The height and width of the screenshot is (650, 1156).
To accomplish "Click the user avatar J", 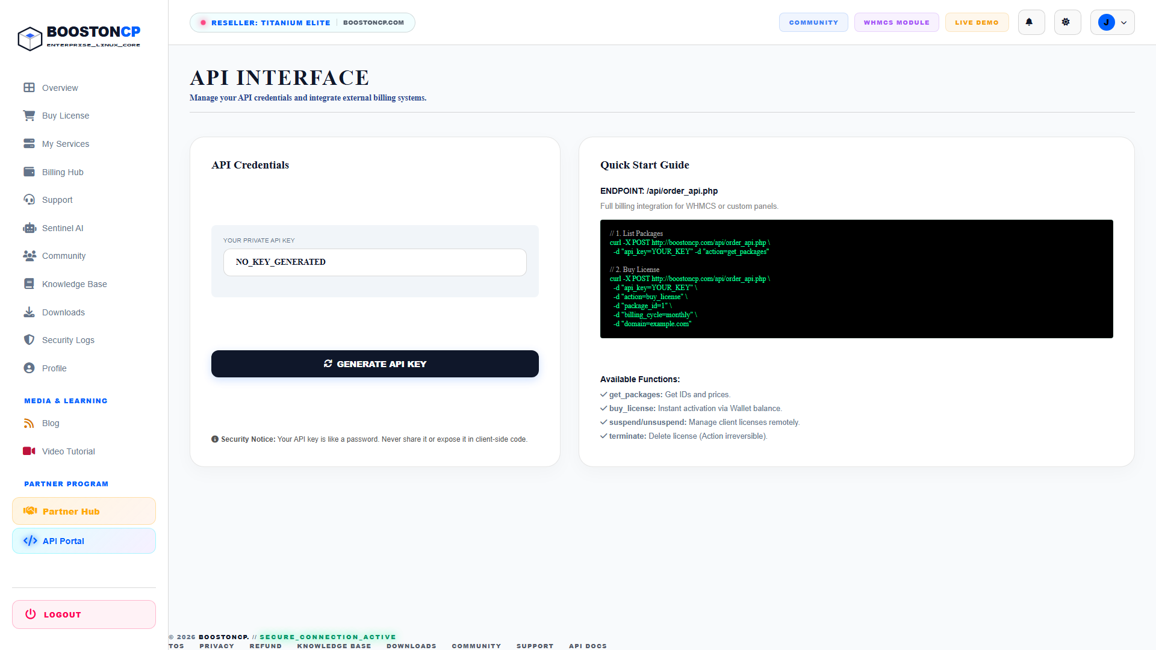I will click(1106, 22).
